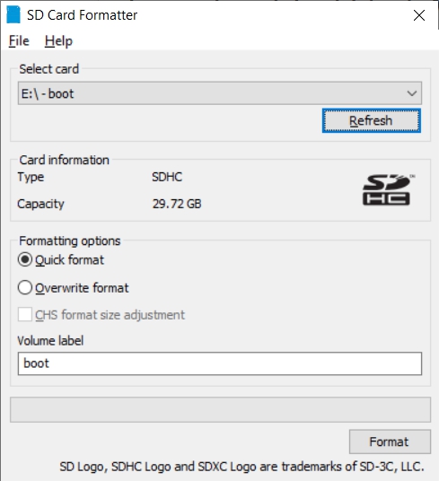Click the Overwrite format label text
439x481 pixels.
tap(82, 288)
